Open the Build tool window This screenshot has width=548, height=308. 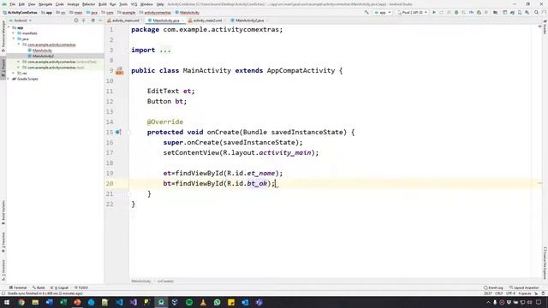[x=39, y=287]
